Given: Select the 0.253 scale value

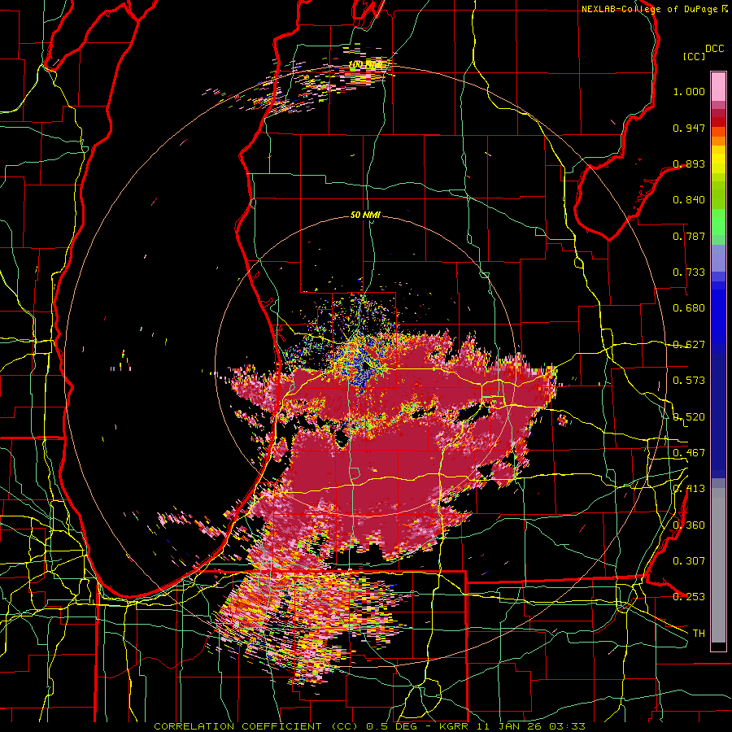Looking at the screenshot, I should pyautogui.click(x=689, y=597).
